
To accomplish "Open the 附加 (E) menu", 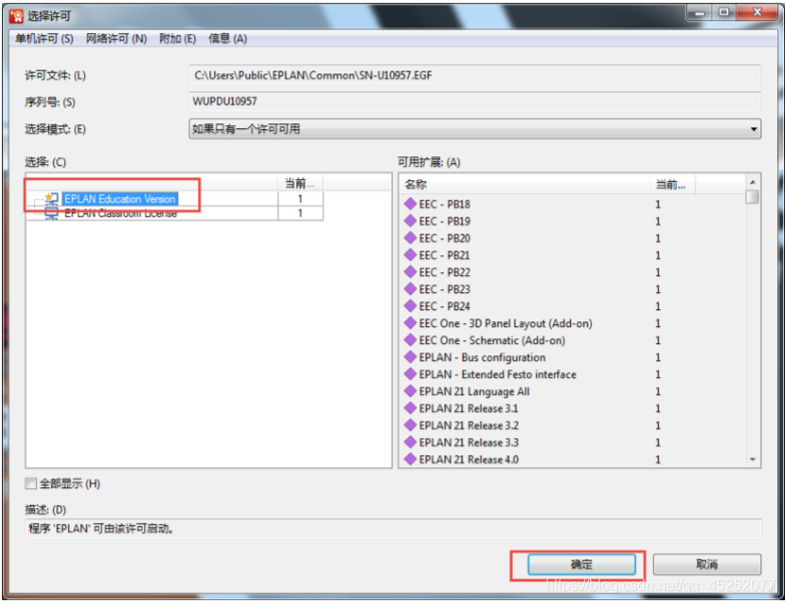I will click(177, 39).
